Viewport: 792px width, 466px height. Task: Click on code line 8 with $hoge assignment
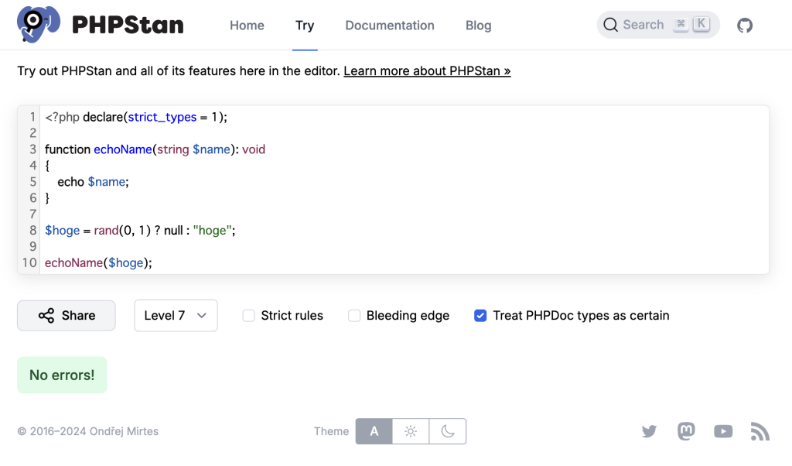139,231
